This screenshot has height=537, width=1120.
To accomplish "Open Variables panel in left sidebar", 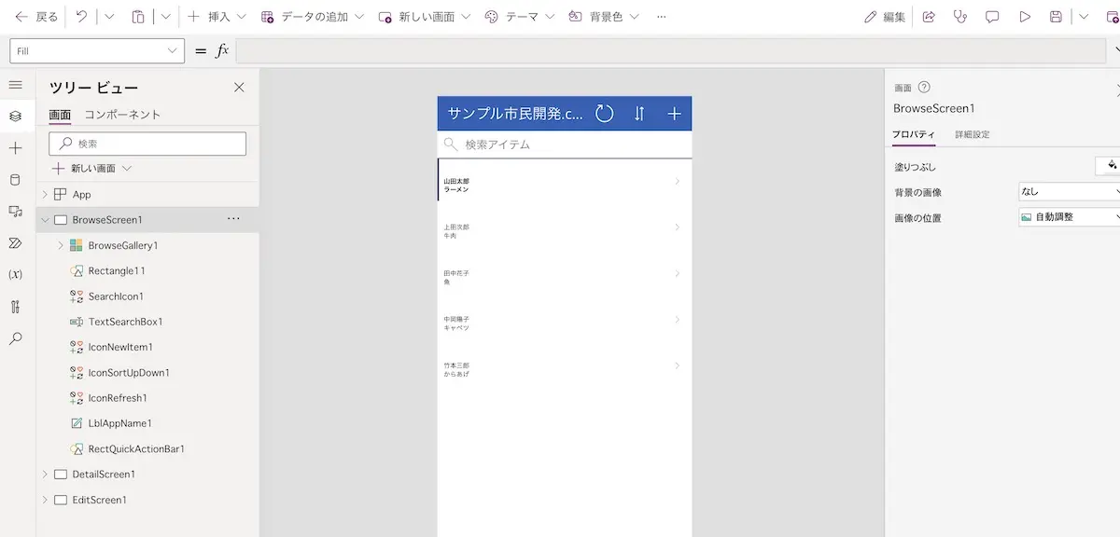I will coord(15,275).
